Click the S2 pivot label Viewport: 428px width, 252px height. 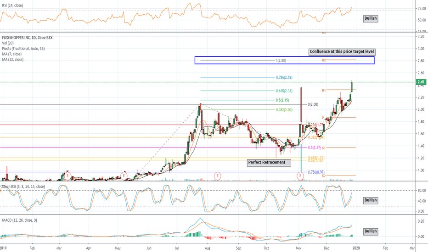(324, 176)
